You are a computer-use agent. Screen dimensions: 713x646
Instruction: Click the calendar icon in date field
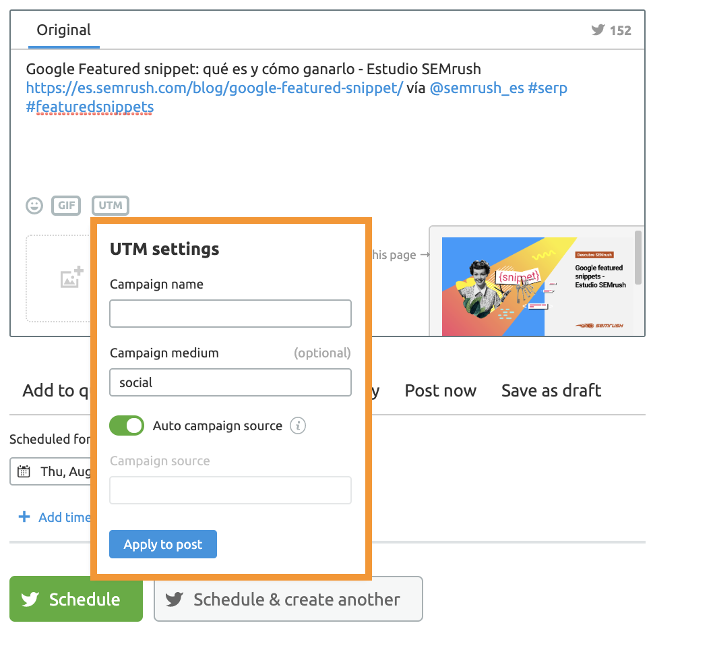tap(24, 471)
